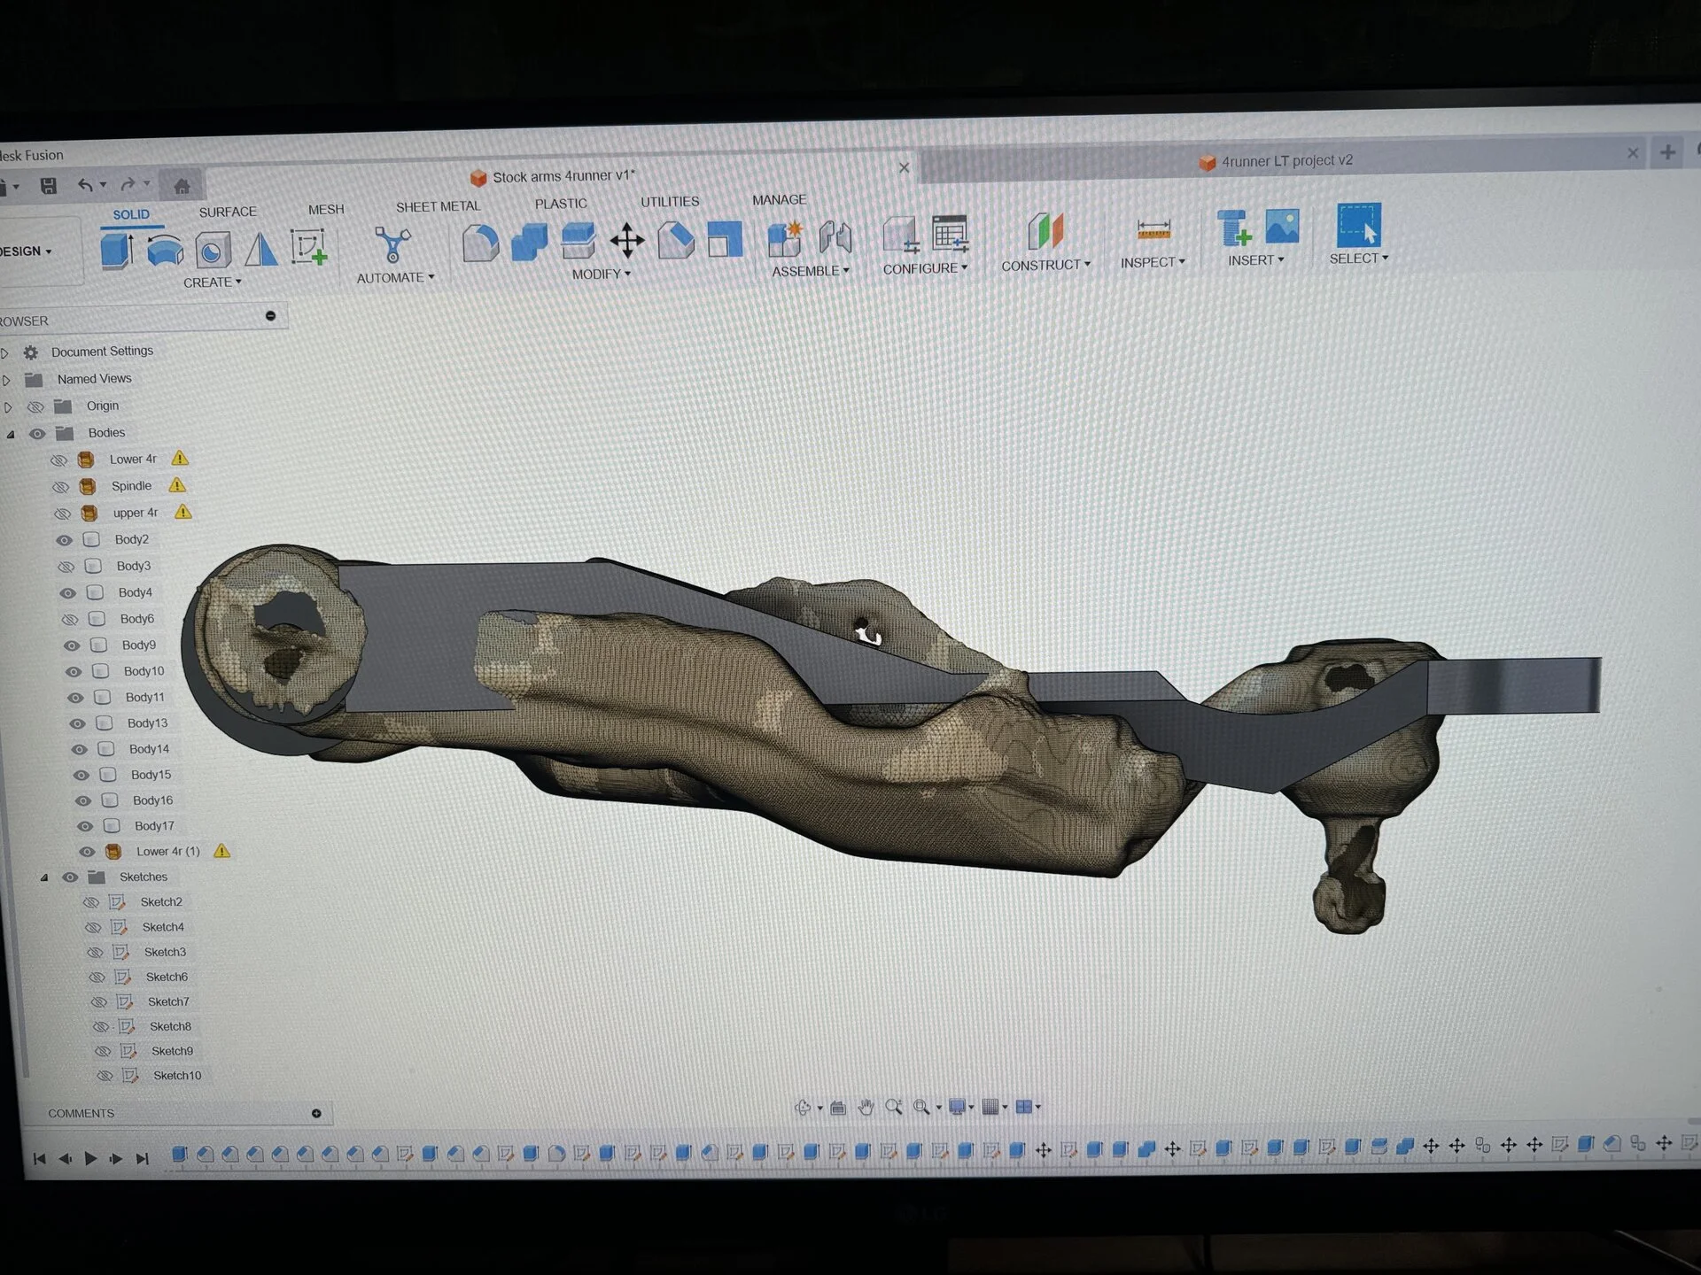Select the Fillet tool icon
The width and height of the screenshot is (1701, 1275).
(480, 243)
